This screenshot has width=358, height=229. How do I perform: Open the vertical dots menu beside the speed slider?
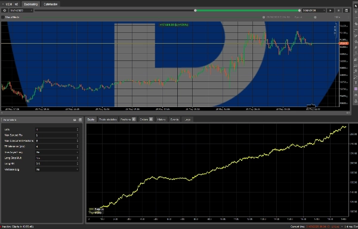348,17
